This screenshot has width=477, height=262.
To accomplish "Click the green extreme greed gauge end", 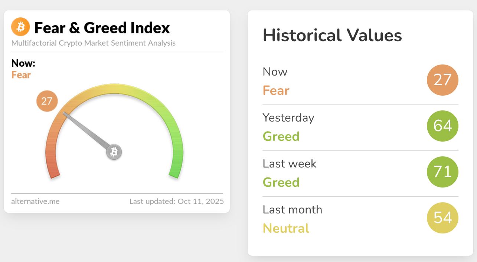I will 175,172.
